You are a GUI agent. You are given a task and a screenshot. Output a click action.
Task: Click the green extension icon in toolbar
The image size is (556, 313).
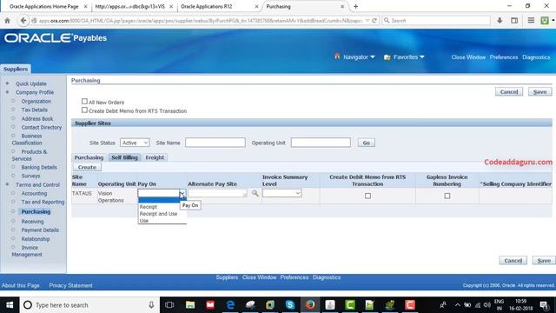545,21
